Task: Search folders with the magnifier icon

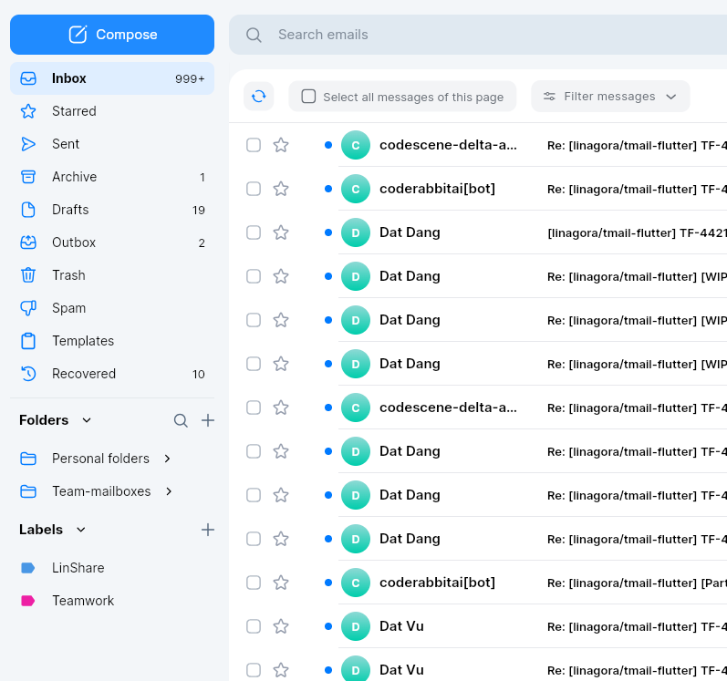Action: pyautogui.click(x=181, y=420)
